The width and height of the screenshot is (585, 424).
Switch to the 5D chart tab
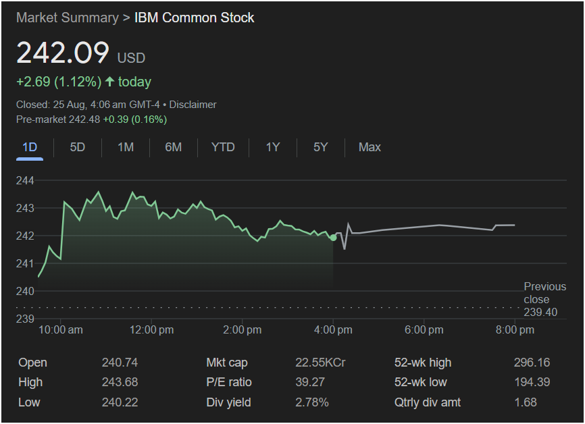click(78, 147)
